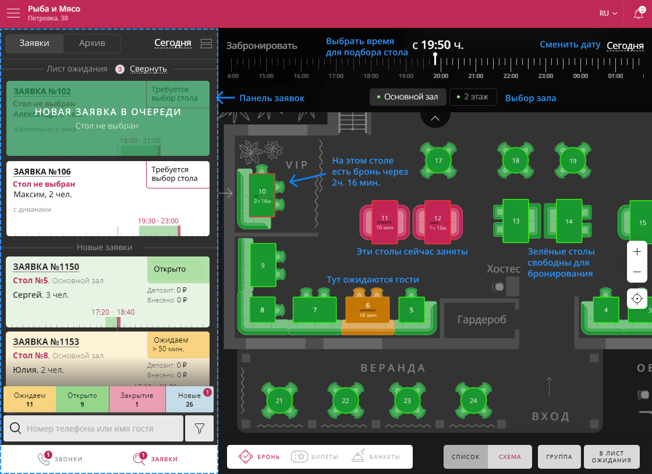The width and height of the screenshot is (652, 474).
Task: Switch to the Заявки tab at top
Action: pyautogui.click(x=34, y=43)
